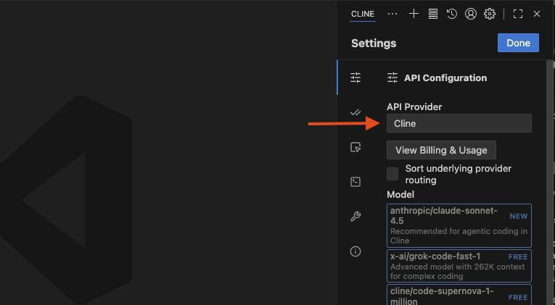Image resolution: width=555 pixels, height=305 pixels.
Task: Open the API Provider dropdown showing Cline
Action: [x=459, y=123]
